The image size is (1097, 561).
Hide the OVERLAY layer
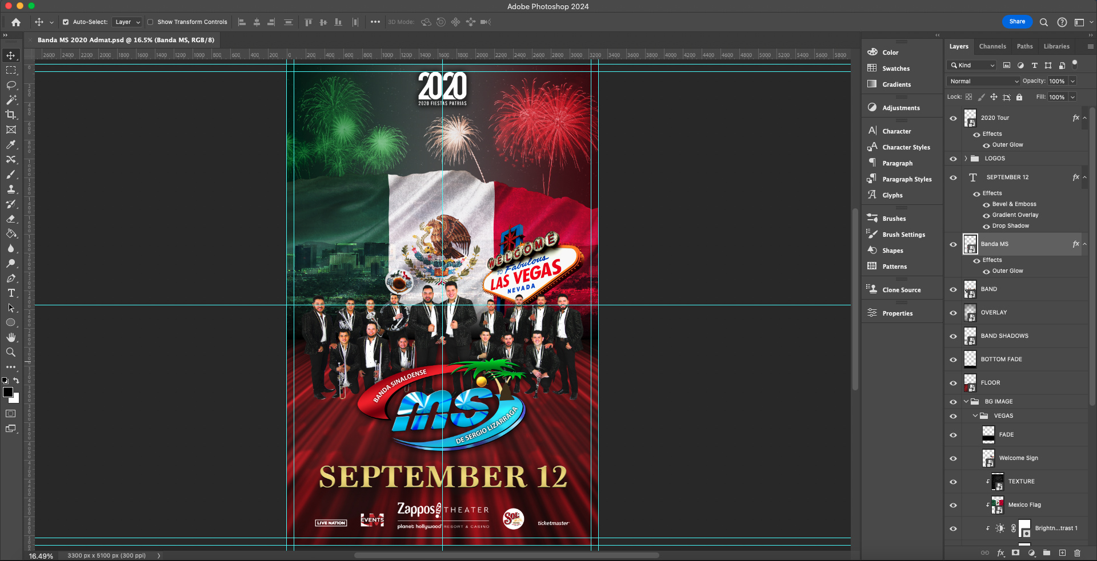click(x=953, y=313)
